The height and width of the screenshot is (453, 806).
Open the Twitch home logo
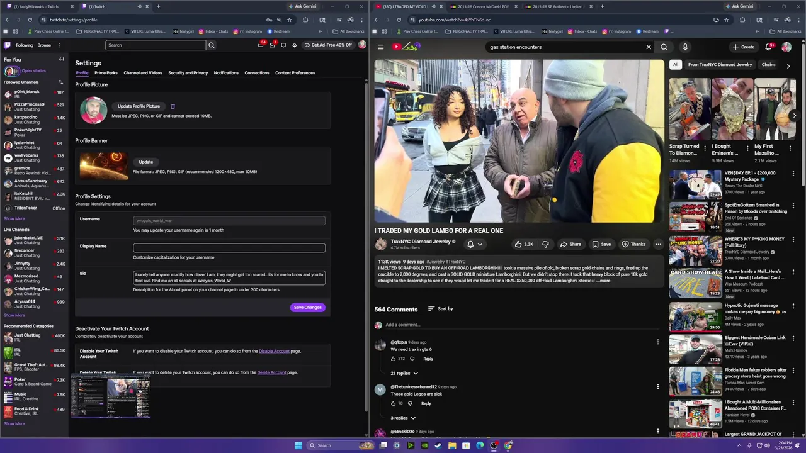tap(7, 45)
